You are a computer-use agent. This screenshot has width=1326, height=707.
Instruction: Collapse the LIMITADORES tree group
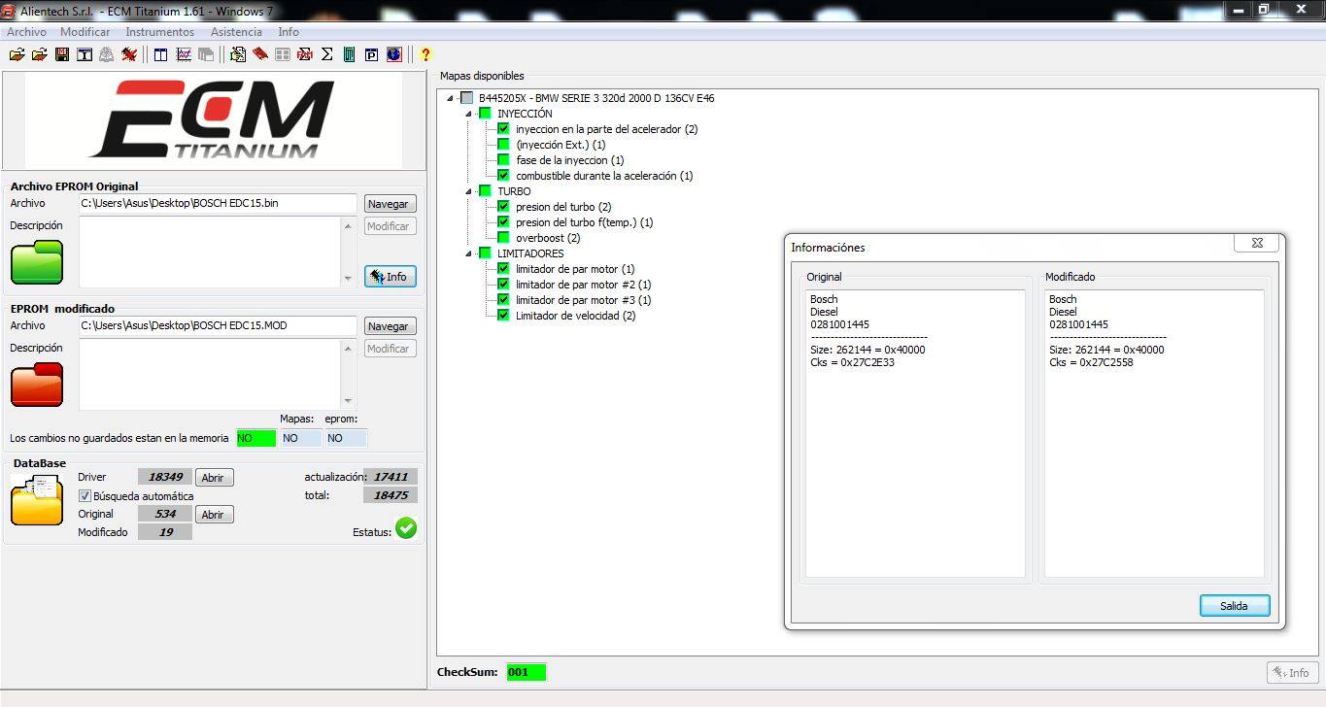coord(469,253)
